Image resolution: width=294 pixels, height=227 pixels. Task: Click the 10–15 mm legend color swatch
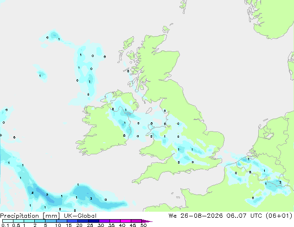pyautogui.click(x=62, y=221)
